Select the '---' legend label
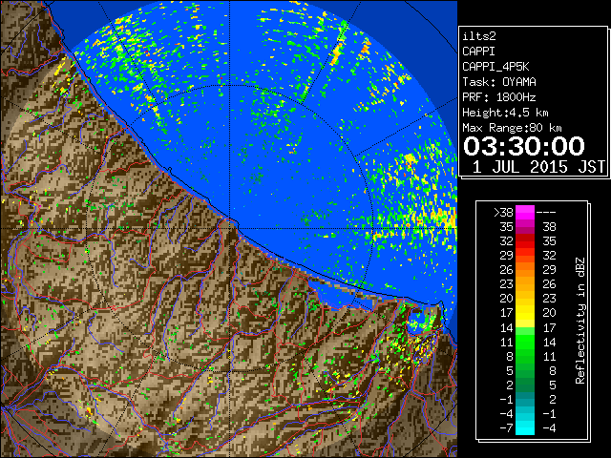 click(546, 213)
